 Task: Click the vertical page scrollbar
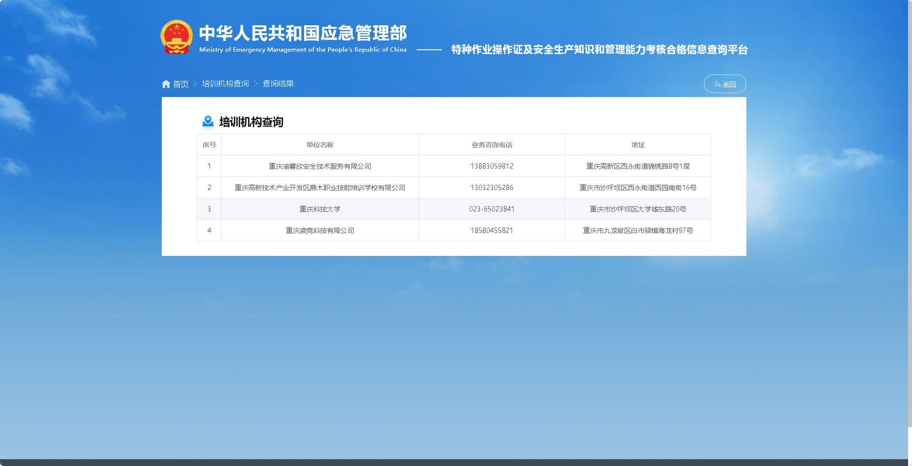[910, 214]
